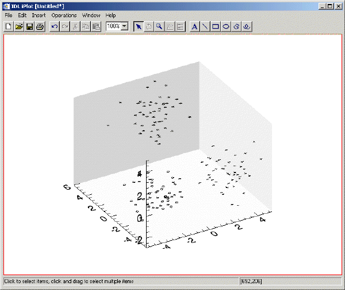The height and width of the screenshot is (290, 345).
Task: Select the Freehand annotation tool
Action: pyautogui.click(x=247, y=27)
